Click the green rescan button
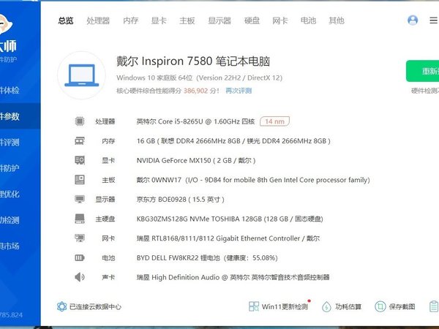439x329 pixels. (422, 71)
